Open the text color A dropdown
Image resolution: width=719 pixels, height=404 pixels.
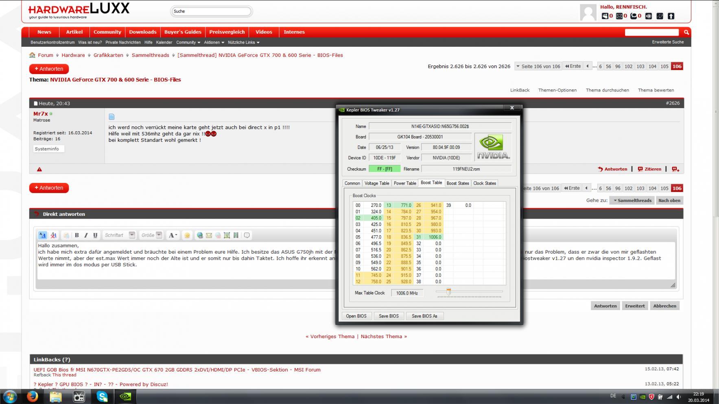[173, 235]
